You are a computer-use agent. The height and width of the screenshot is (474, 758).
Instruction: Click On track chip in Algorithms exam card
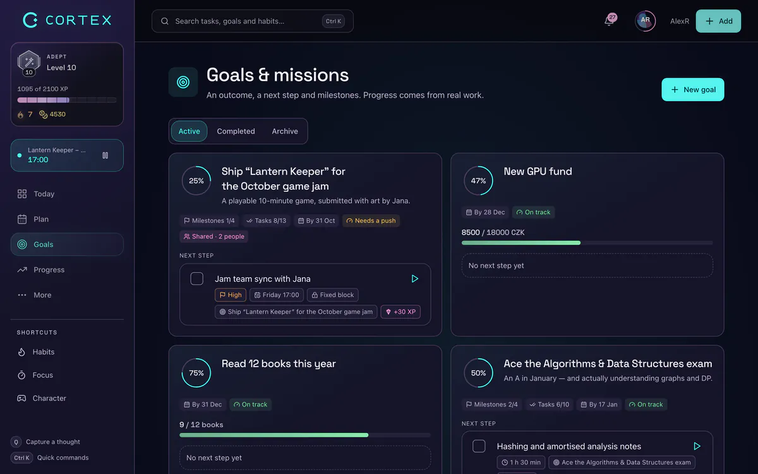pos(646,404)
